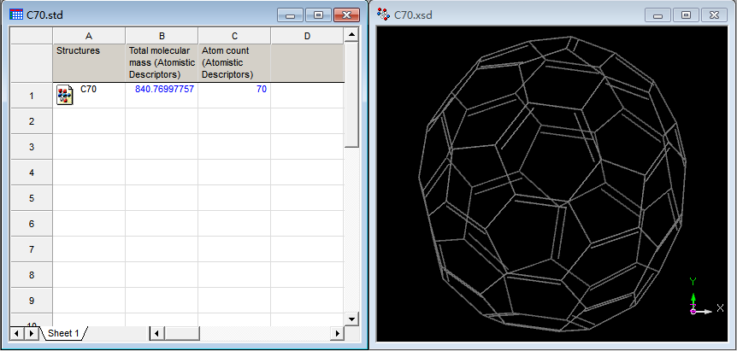Click the C70.xsd structure document icon
737x351 pixels.
point(384,15)
